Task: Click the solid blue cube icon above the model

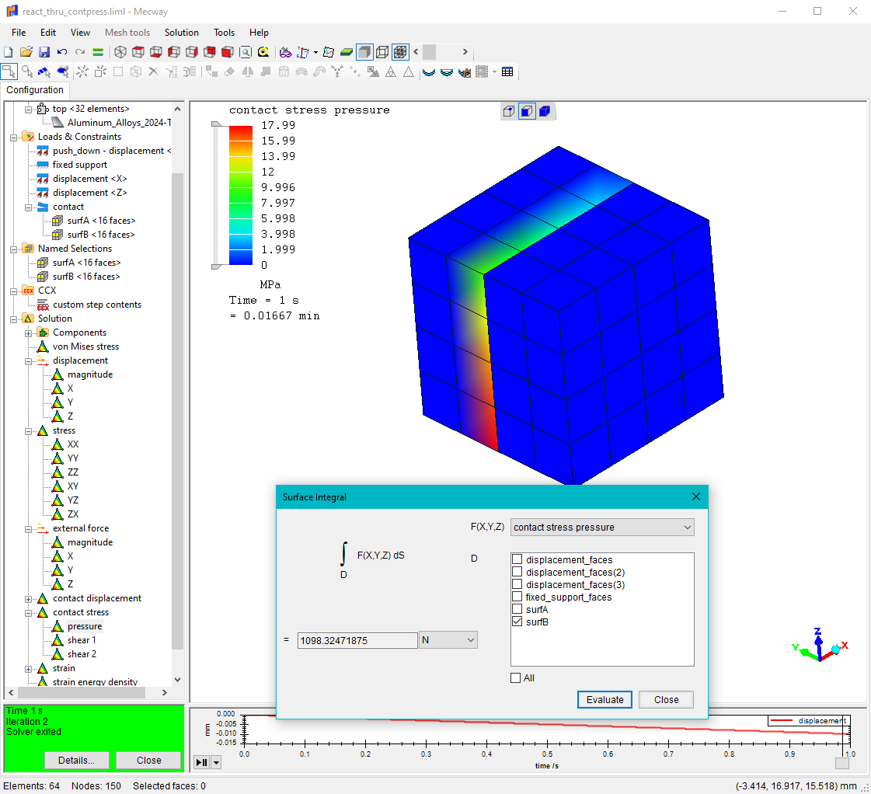Action: [x=545, y=112]
